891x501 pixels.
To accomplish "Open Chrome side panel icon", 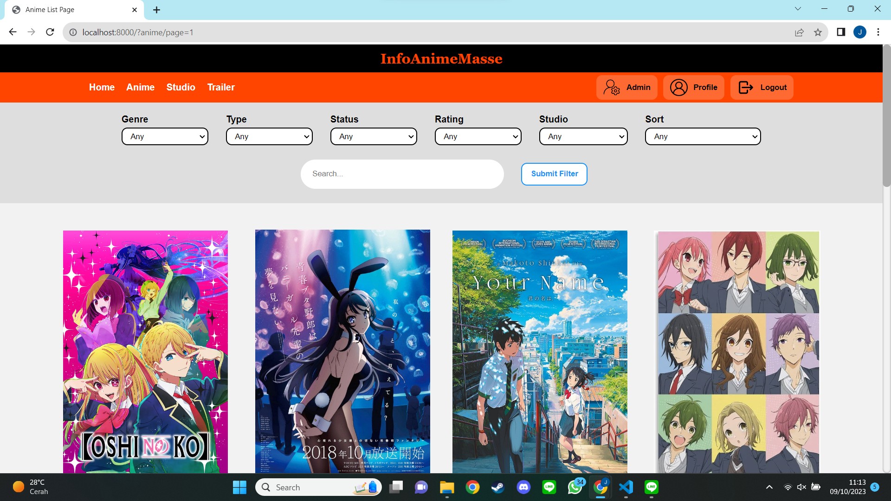I will pyautogui.click(x=840, y=32).
